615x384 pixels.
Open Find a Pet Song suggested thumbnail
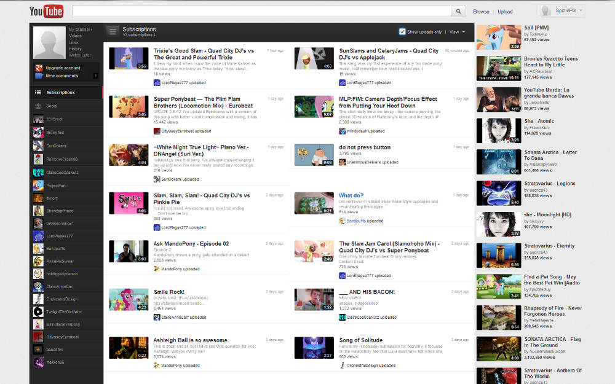499,286
